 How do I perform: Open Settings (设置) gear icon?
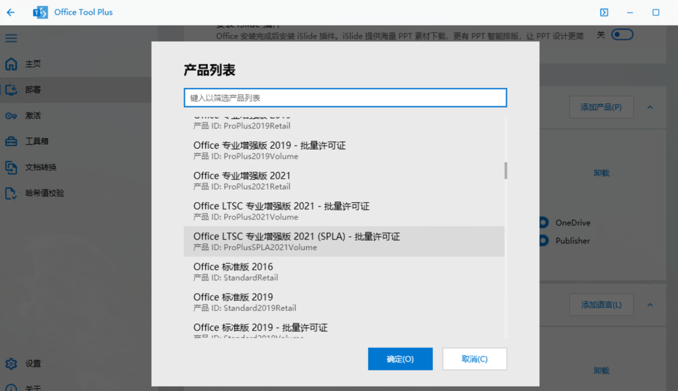coord(11,363)
